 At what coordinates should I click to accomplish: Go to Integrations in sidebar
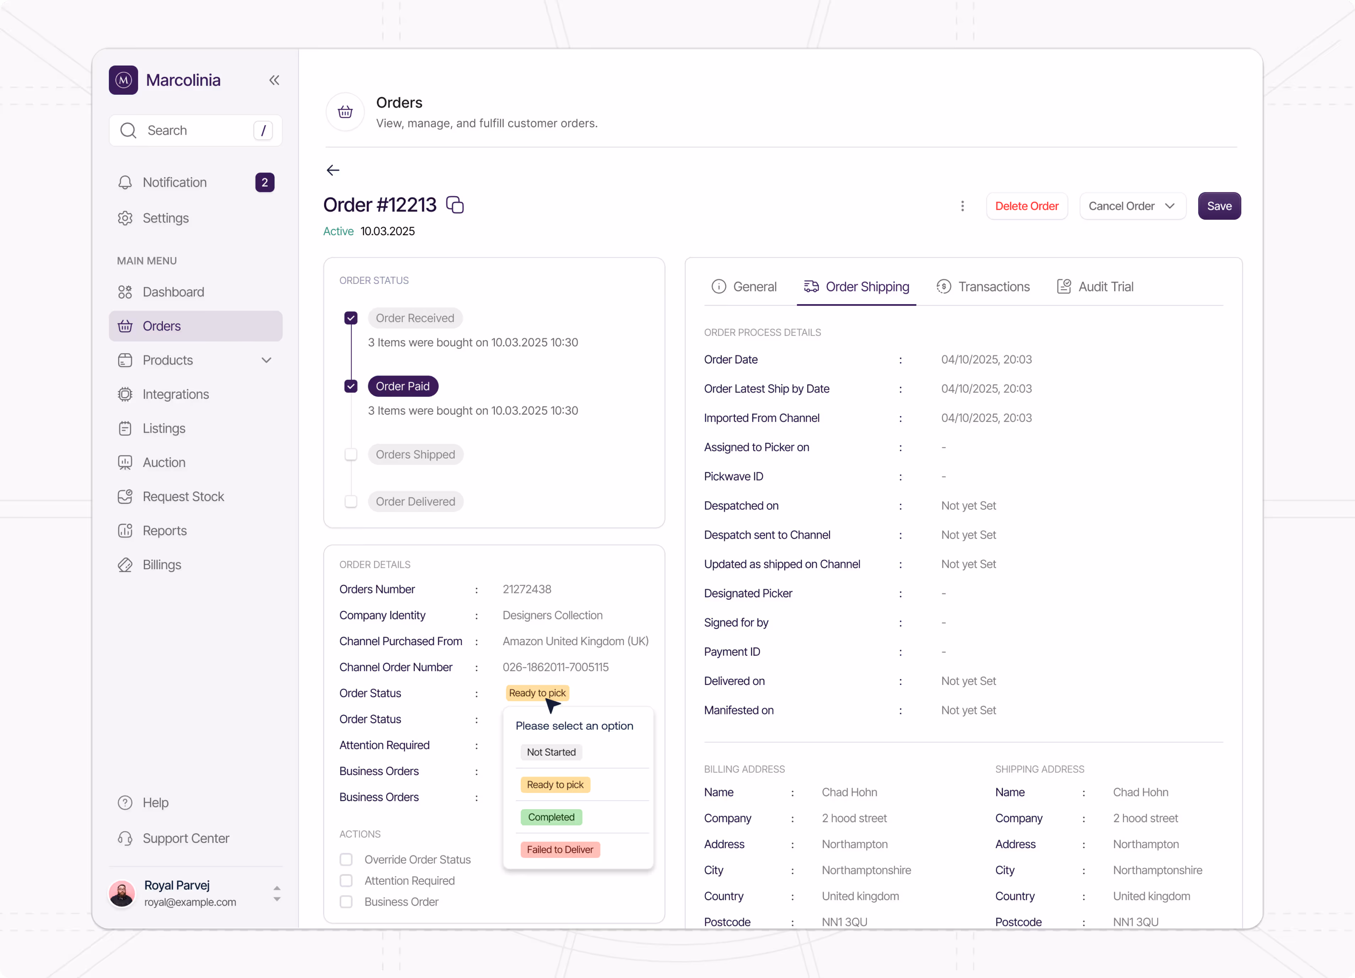coord(176,394)
